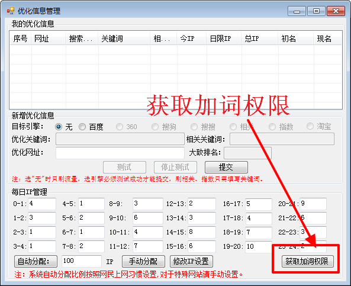This screenshot has width=351, height=286.
Task: Click the application icon in title bar
Action: [x=10, y=11]
